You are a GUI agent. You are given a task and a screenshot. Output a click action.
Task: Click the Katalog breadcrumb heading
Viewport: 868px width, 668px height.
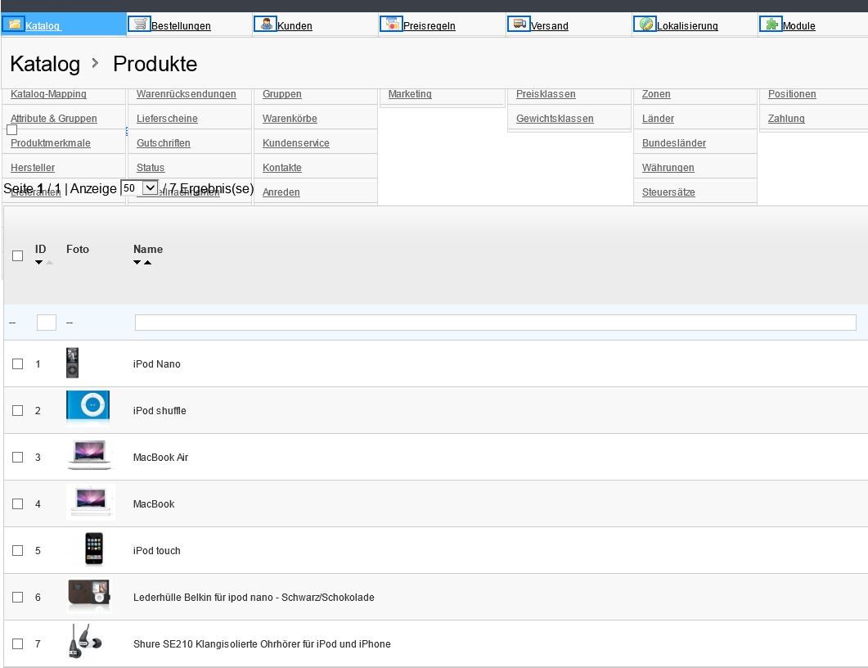tap(45, 64)
